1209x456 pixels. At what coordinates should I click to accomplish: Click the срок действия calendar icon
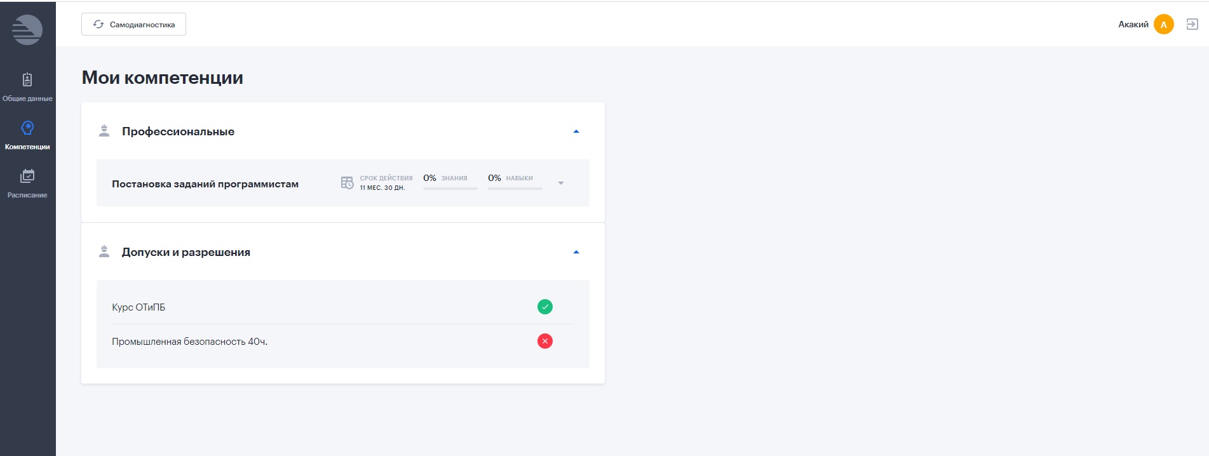tap(347, 183)
